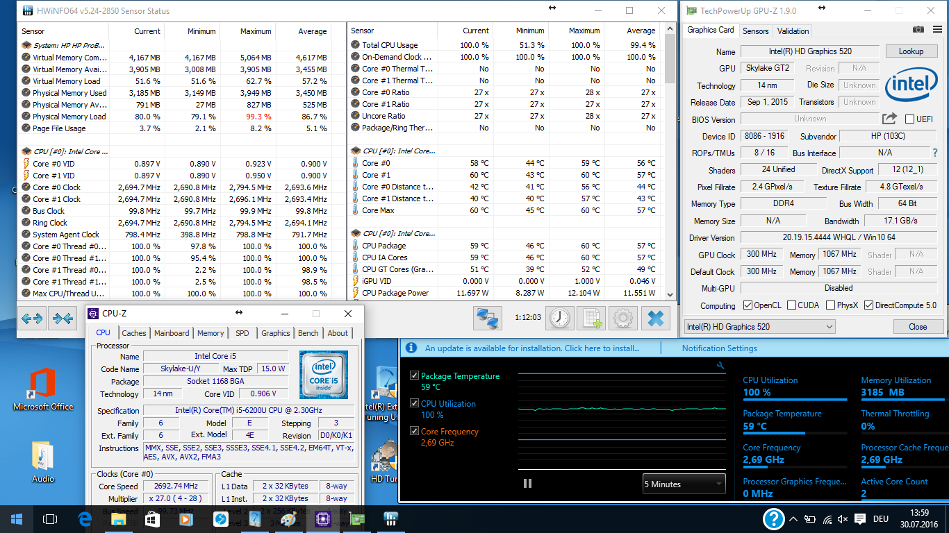
Task: Click HWiNFO collapse columns arrows button
Action: 63,319
